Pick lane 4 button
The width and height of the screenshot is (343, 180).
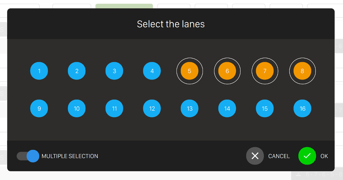click(152, 71)
